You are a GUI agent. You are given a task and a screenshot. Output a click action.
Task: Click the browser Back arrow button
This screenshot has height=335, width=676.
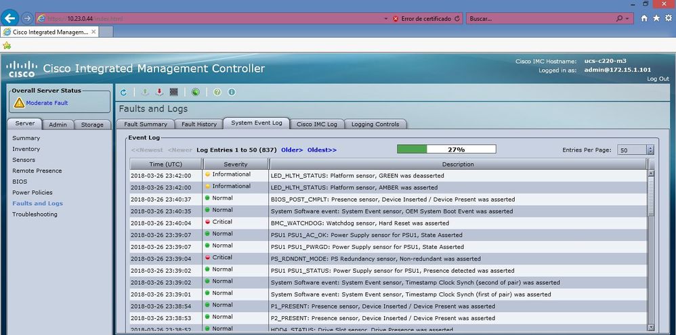coord(10,18)
